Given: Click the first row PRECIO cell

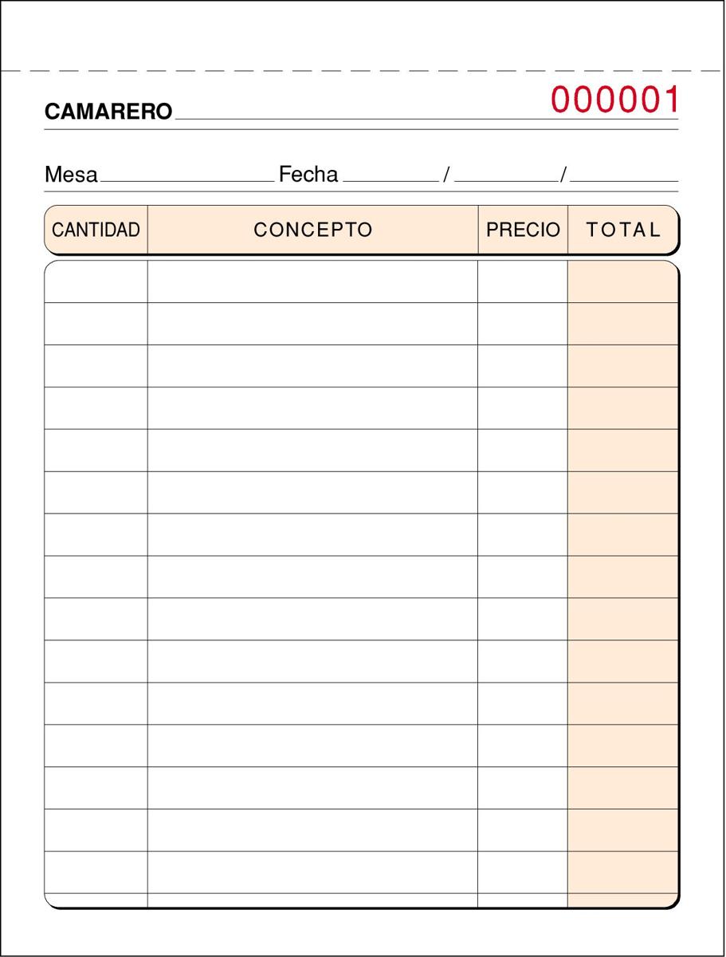Looking at the screenshot, I should [x=523, y=282].
